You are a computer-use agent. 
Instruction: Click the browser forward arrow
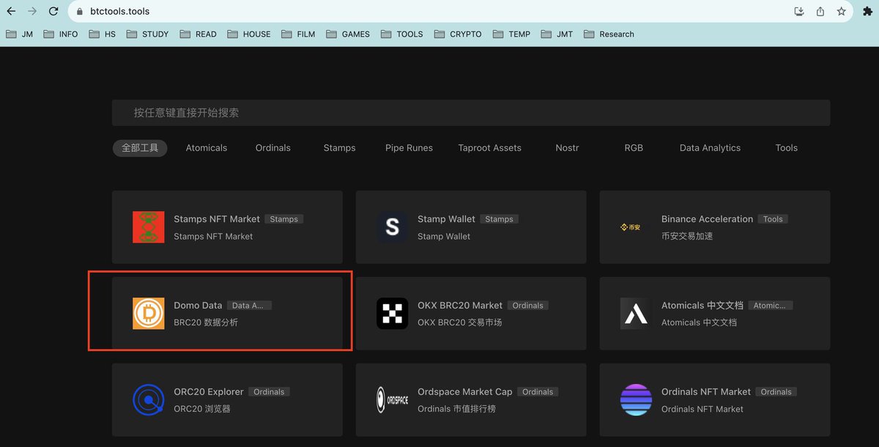(x=32, y=12)
